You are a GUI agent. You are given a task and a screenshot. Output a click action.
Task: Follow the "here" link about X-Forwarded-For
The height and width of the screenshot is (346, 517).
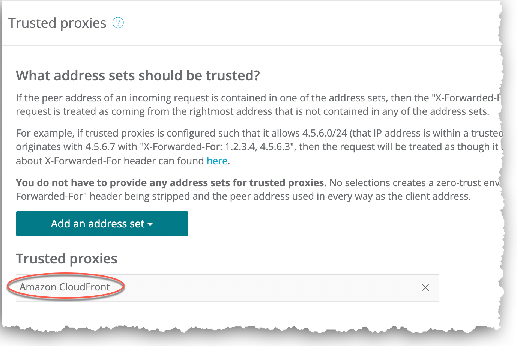(x=217, y=161)
